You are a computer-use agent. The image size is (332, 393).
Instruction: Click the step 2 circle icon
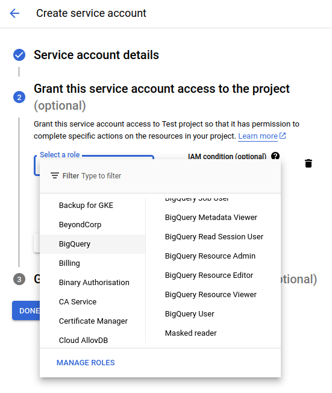19,97
